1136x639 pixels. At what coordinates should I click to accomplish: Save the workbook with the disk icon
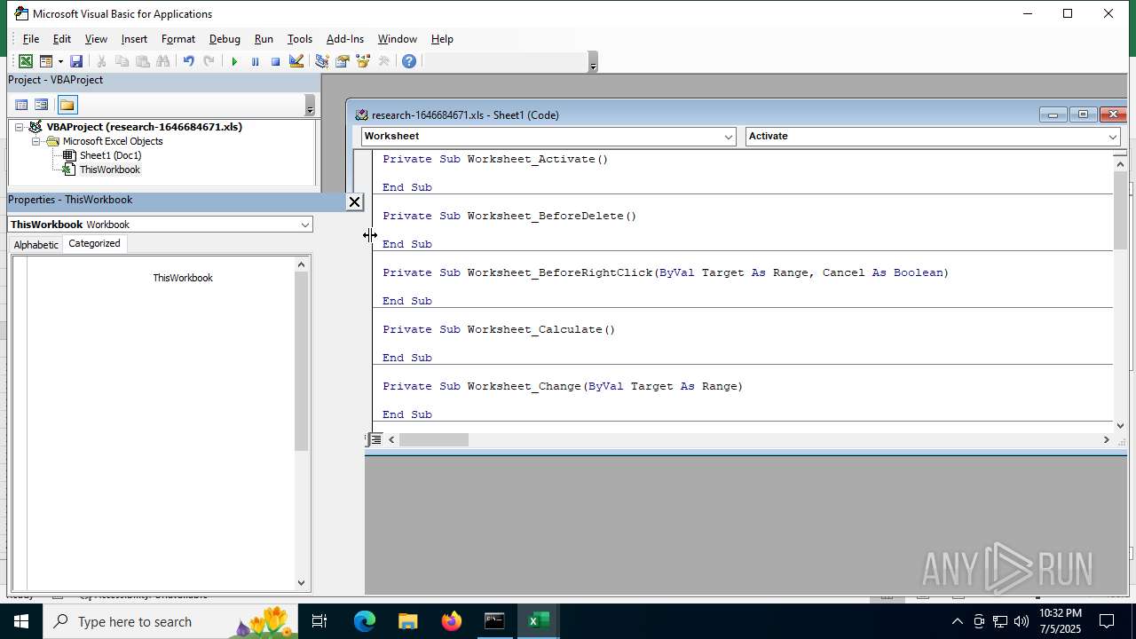tap(76, 61)
